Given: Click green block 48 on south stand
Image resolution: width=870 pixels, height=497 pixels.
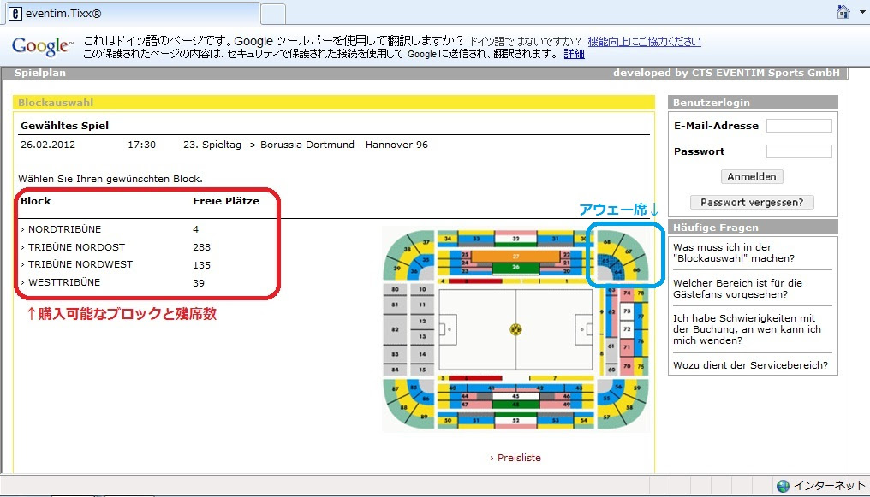Looking at the screenshot, I should 515,404.
